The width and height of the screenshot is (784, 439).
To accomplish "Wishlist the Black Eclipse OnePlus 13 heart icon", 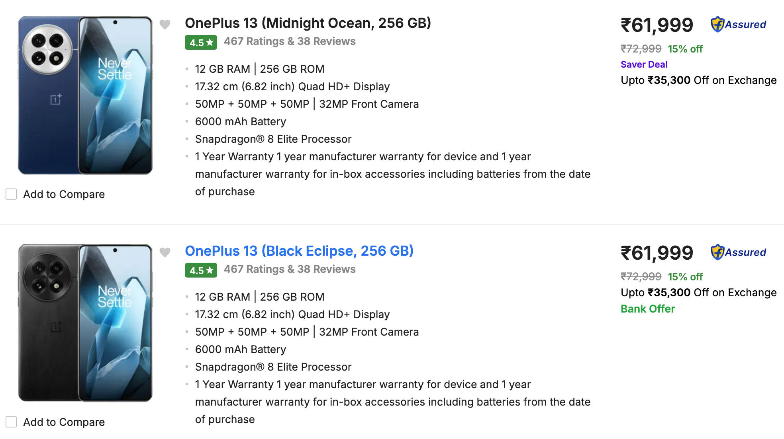I will coord(165,253).
